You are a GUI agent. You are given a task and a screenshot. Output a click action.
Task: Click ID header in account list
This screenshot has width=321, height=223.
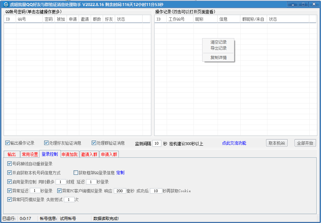[x=10, y=19]
